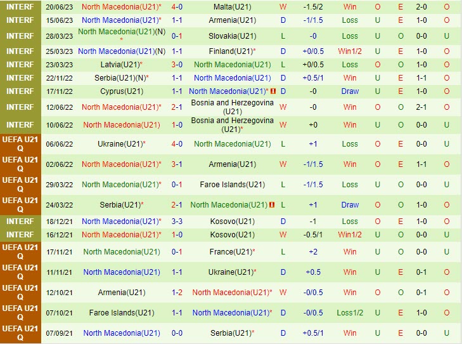Click Draw result in 24/03/22 Serbia row
The height and width of the screenshot is (344, 462).
[x=350, y=205]
